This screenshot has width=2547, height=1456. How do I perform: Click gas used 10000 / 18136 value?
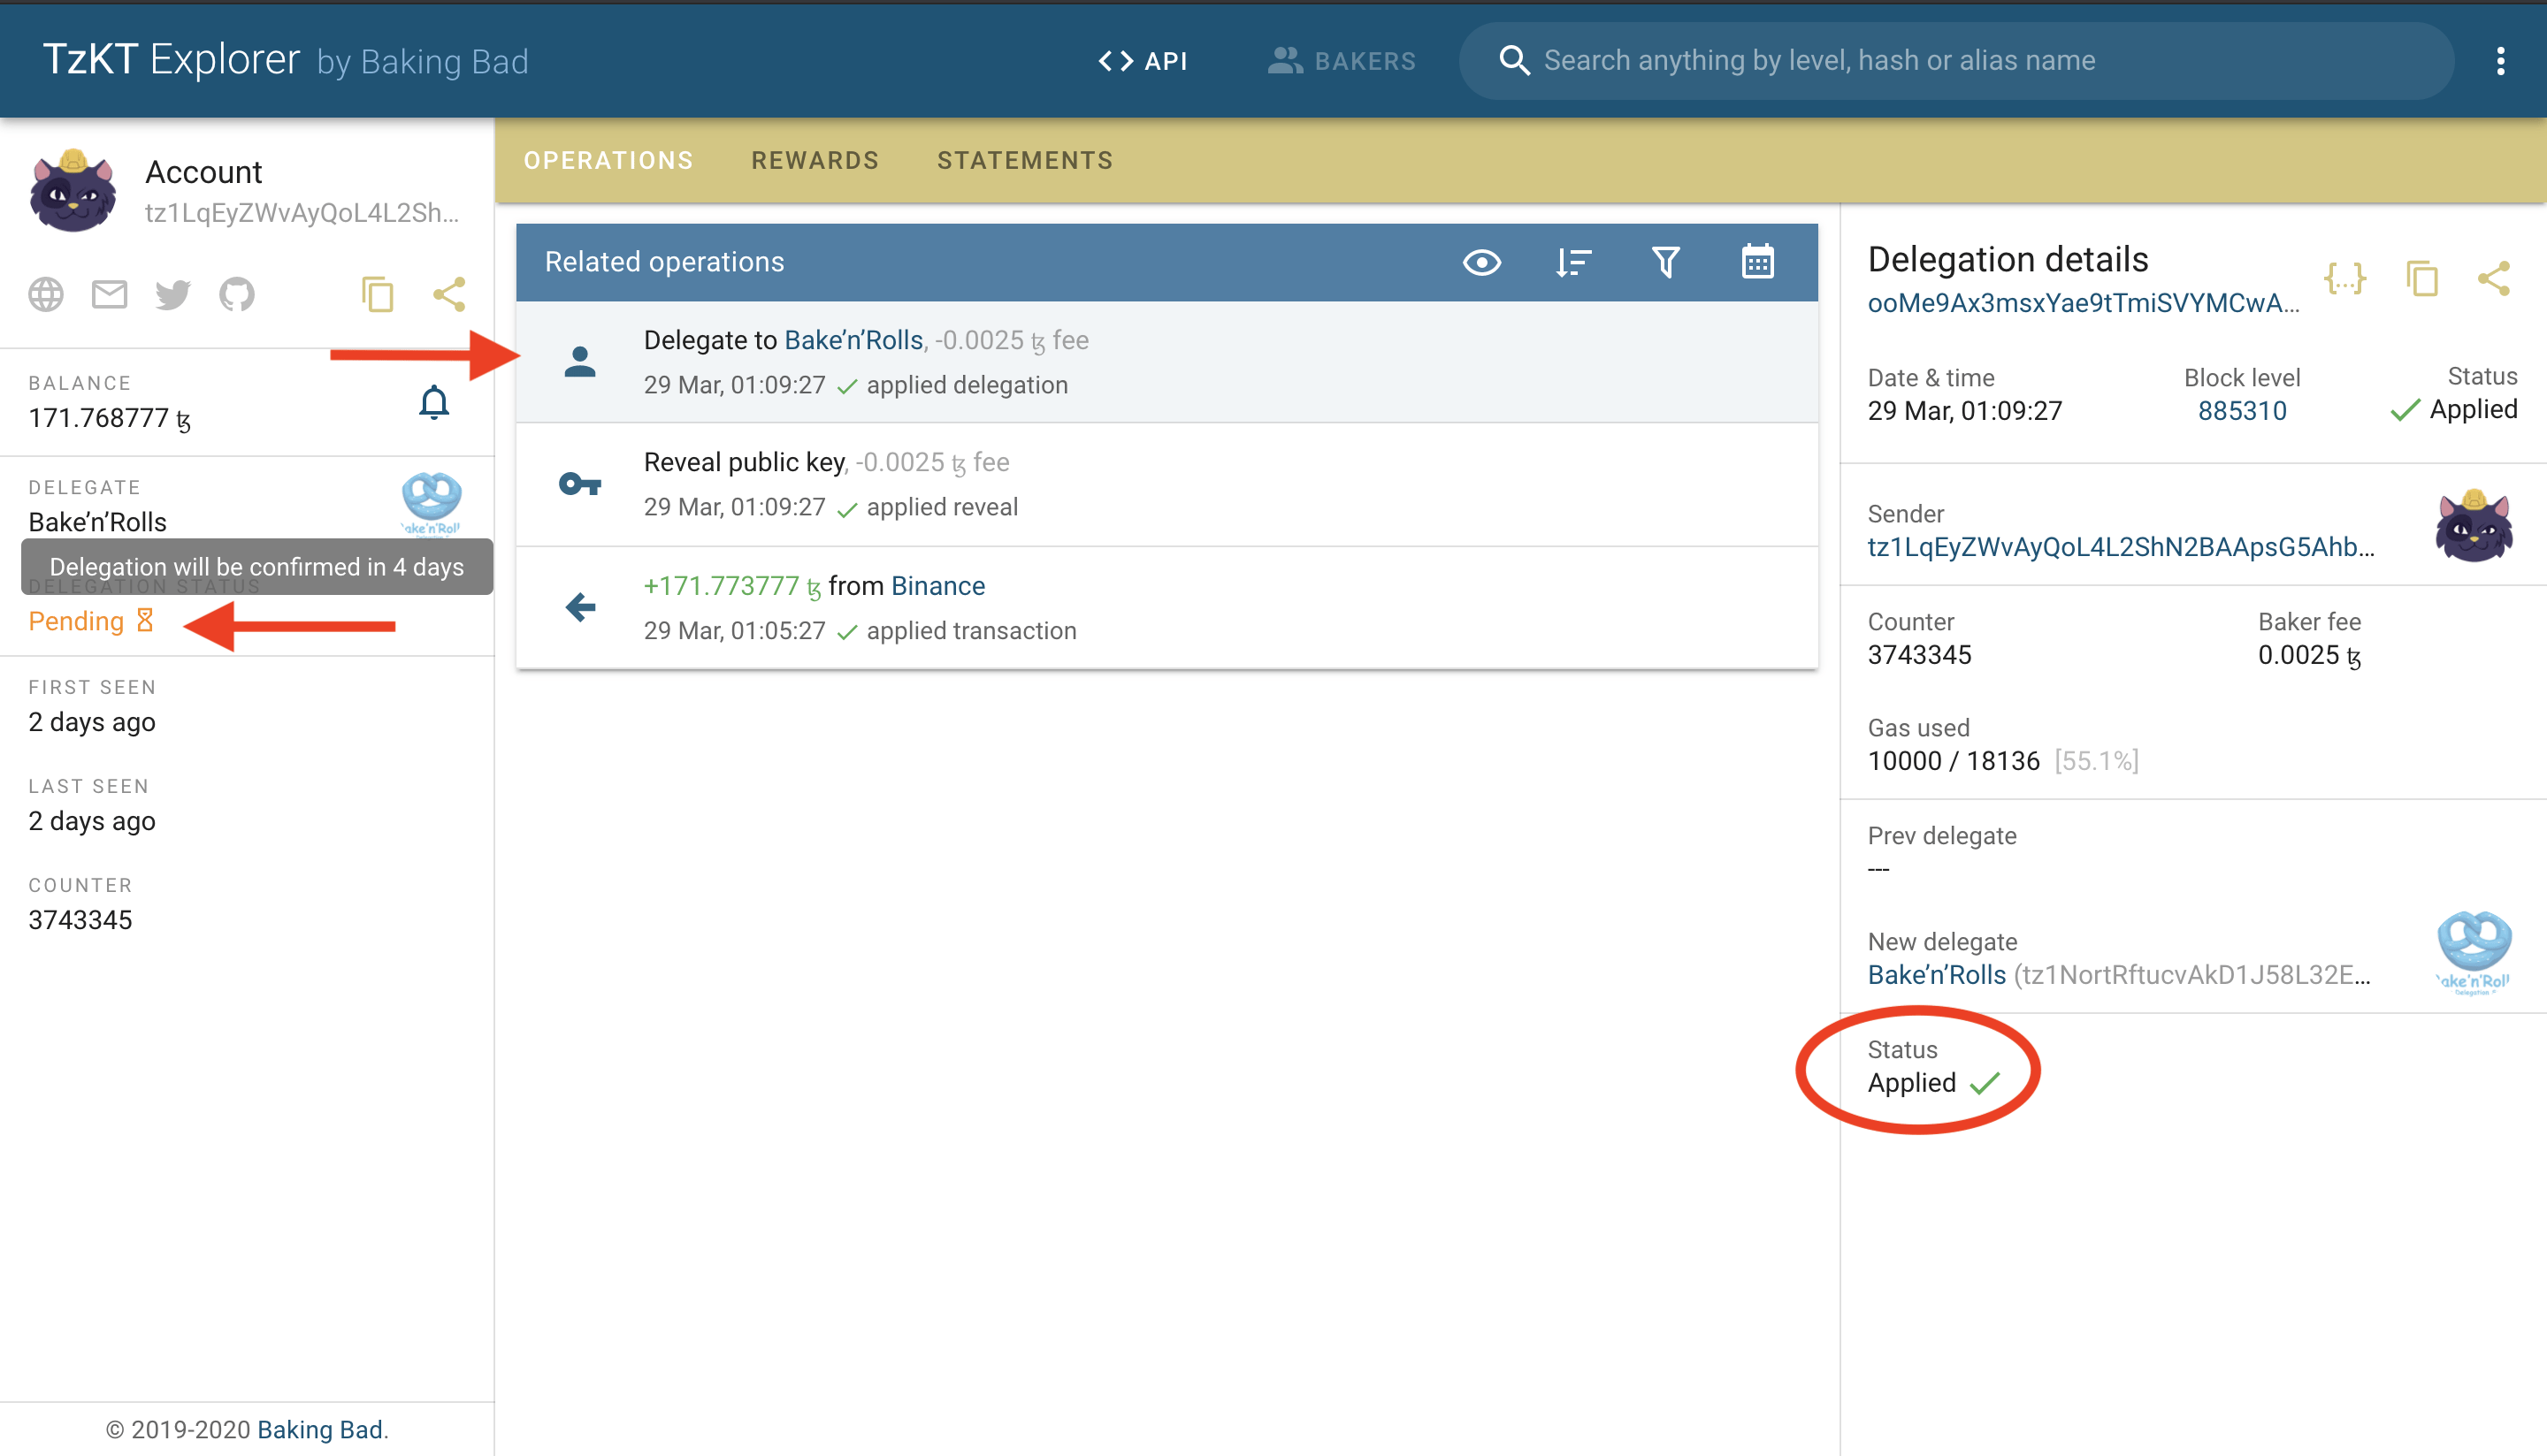(1954, 761)
